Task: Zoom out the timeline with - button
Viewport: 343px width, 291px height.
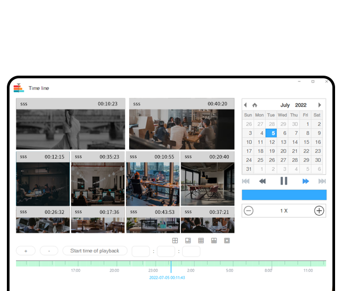Action: click(x=49, y=251)
